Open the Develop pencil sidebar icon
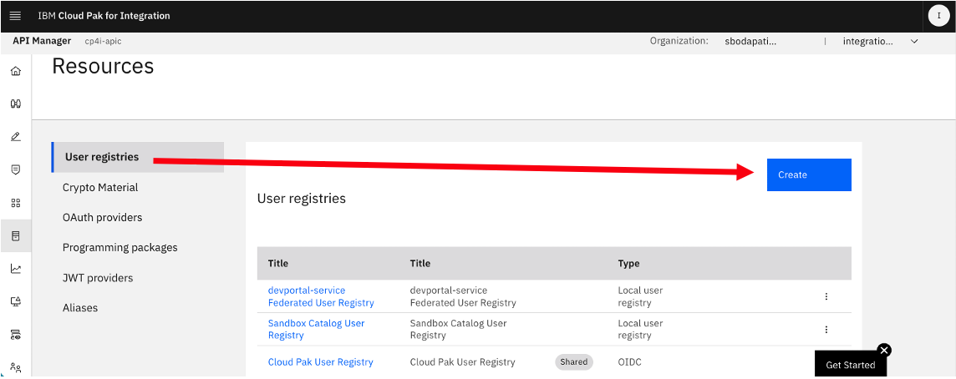The width and height of the screenshot is (956, 379). tap(16, 137)
